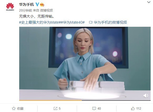
Task: Expand the post options chevron menu
Action: click(149, 2)
